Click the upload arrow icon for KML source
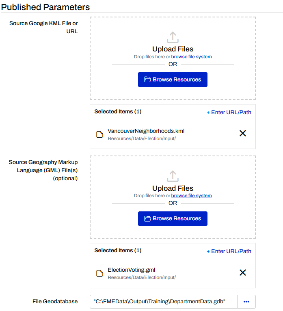The height and width of the screenshot is (311, 283). click(173, 37)
